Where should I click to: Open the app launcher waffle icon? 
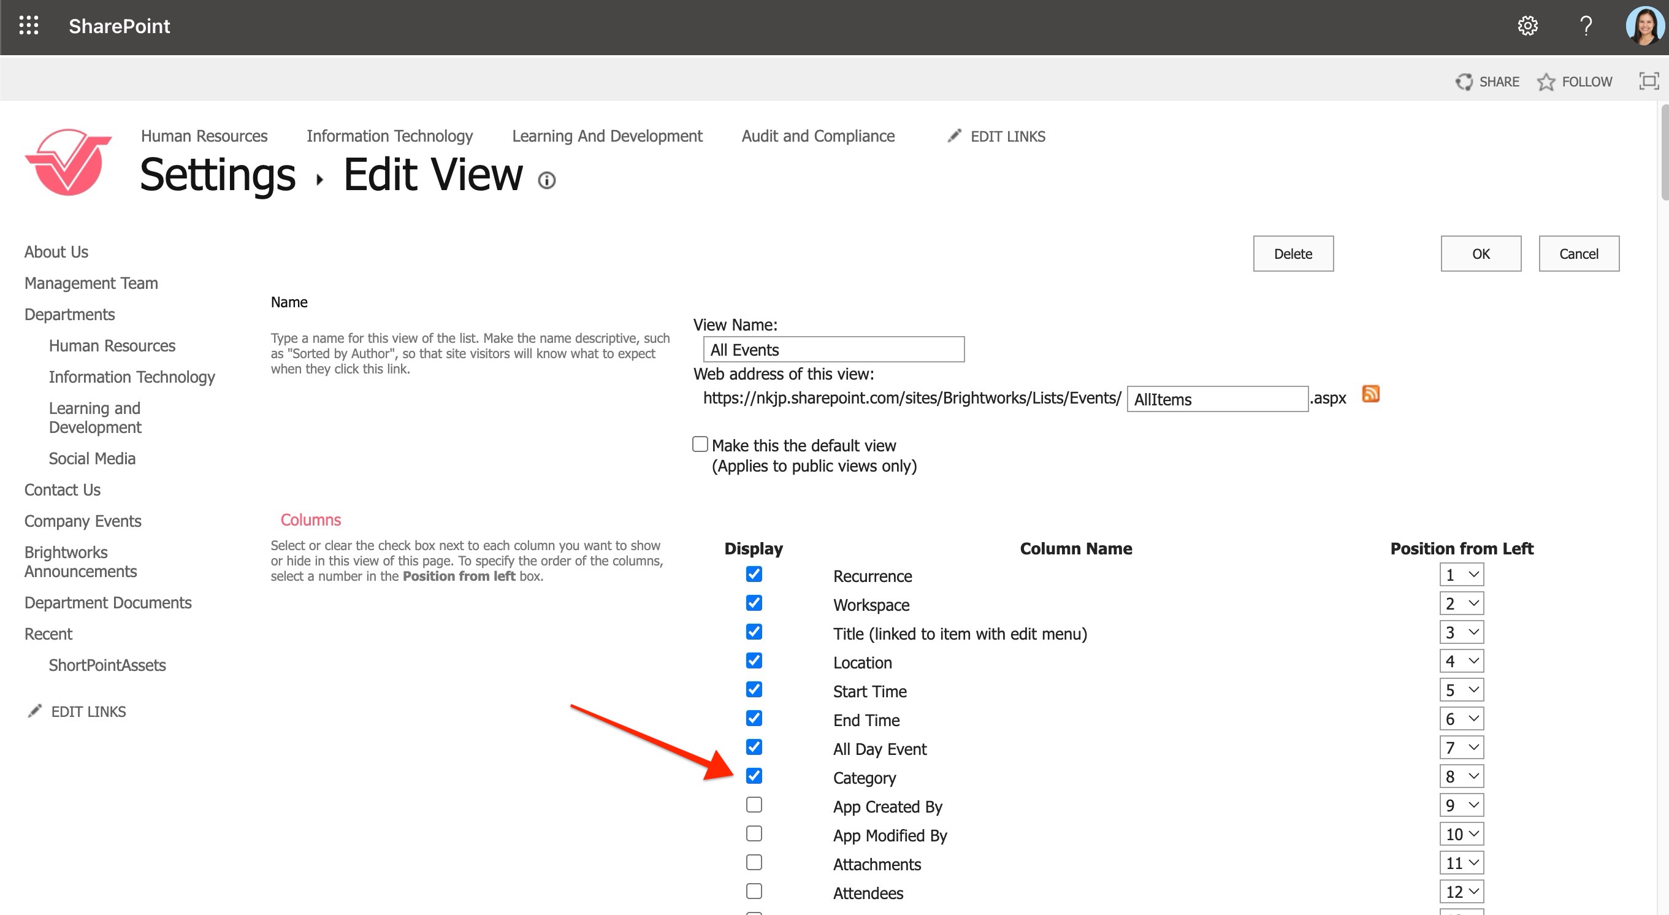[x=28, y=26]
